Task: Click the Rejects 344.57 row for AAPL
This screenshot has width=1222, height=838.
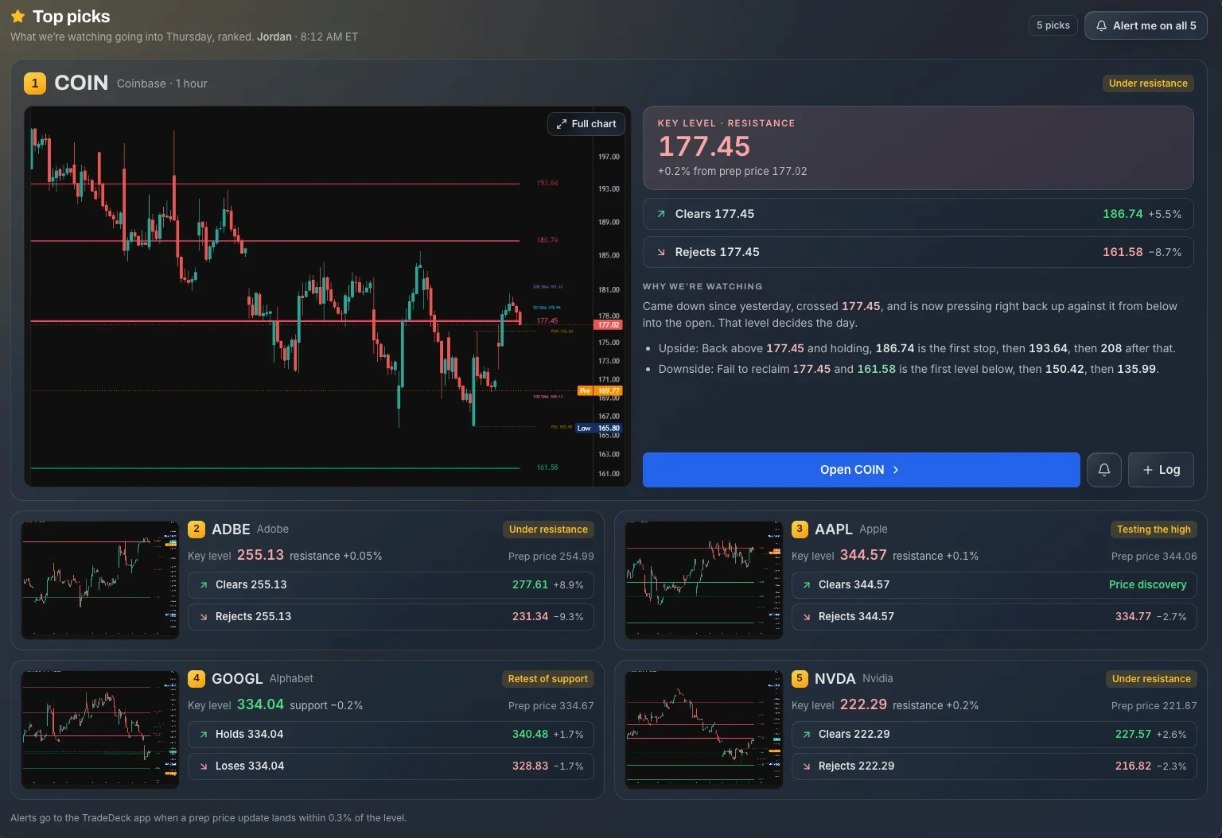Action: coord(994,616)
